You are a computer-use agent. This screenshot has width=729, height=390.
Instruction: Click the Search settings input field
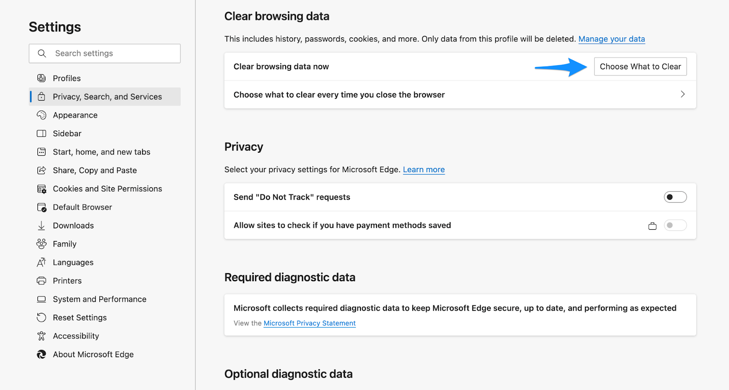pos(105,53)
